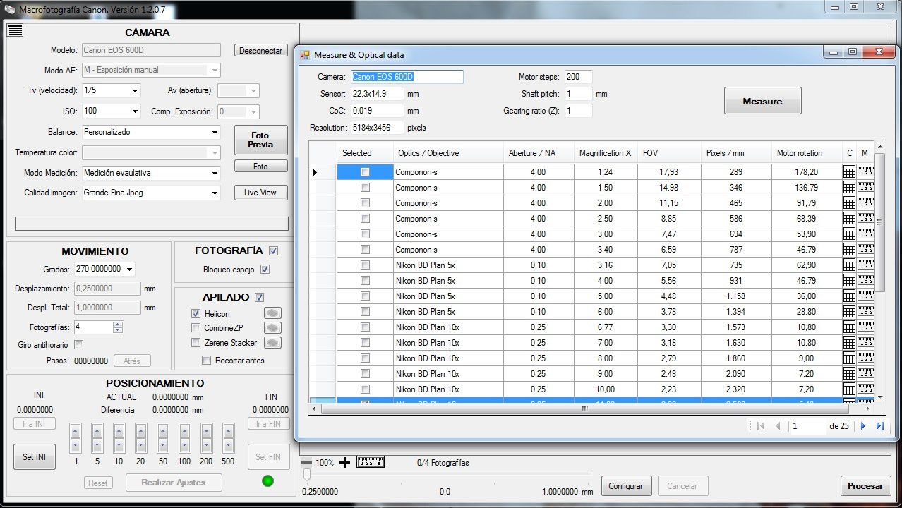Jump to the last page of the table

pyautogui.click(x=879, y=425)
